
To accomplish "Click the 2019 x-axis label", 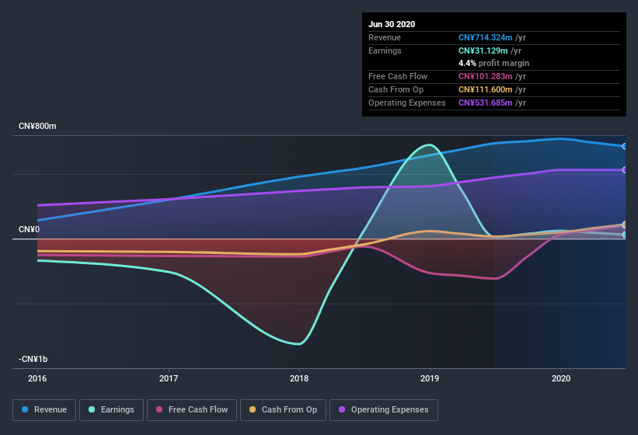I will (430, 378).
